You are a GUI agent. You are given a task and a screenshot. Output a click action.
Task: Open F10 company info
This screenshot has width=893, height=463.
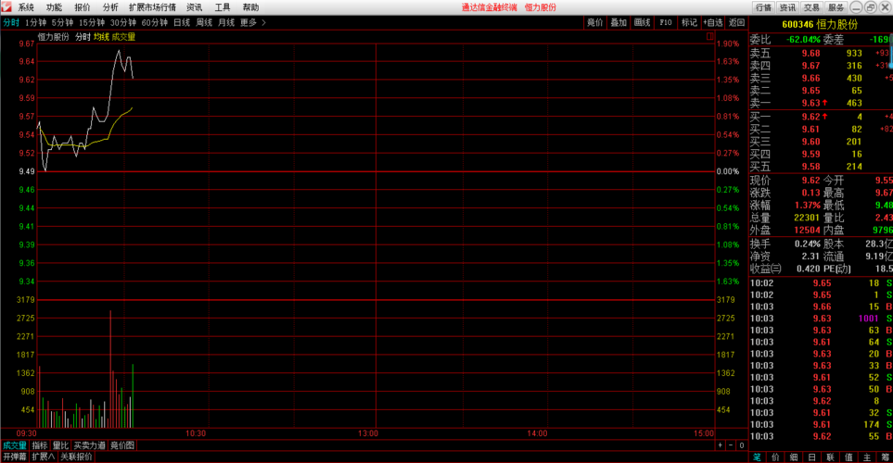666,23
